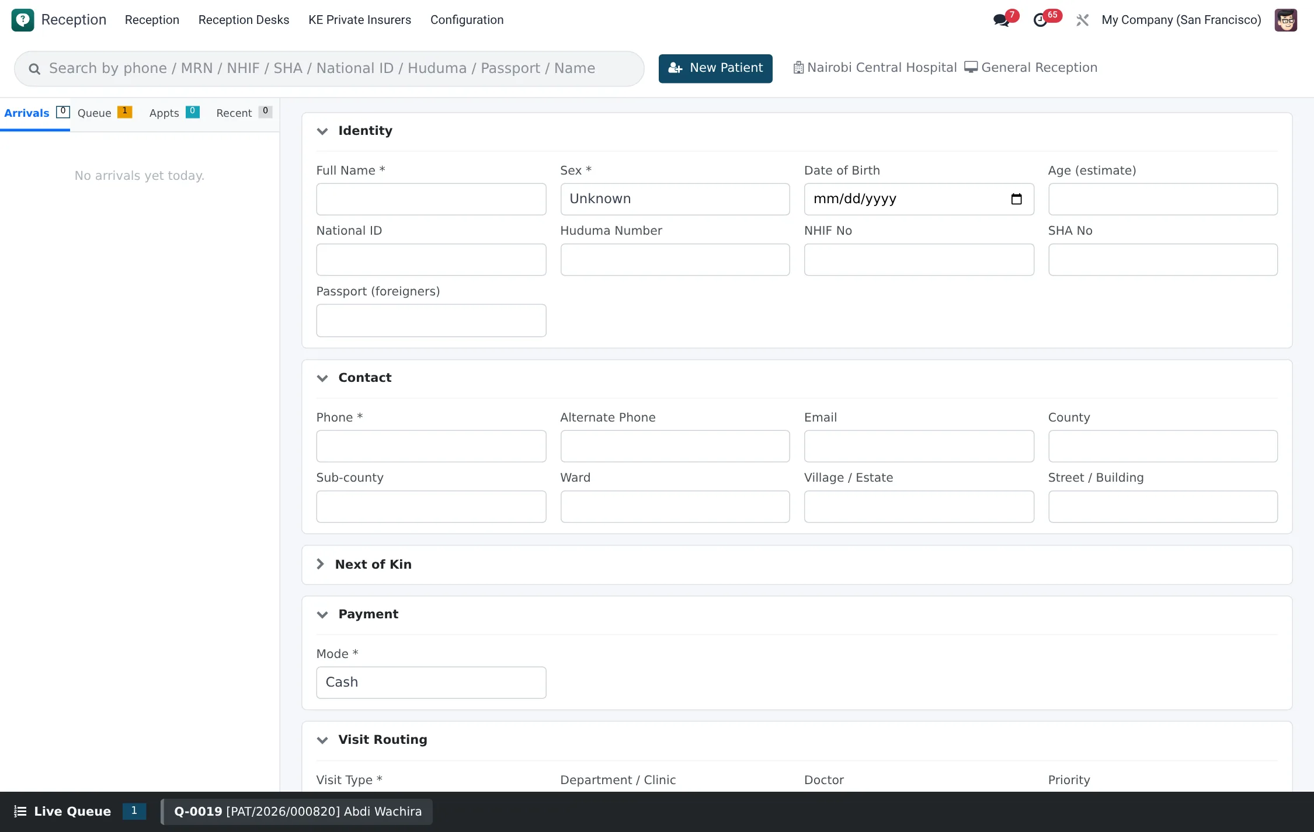Click the Reception app logo icon
The height and width of the screenshot is (832, 1314).
click(x=23, y=20)
